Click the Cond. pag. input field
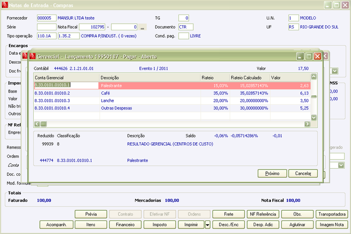Screen dimensions: 351x234 click(183, 36)
